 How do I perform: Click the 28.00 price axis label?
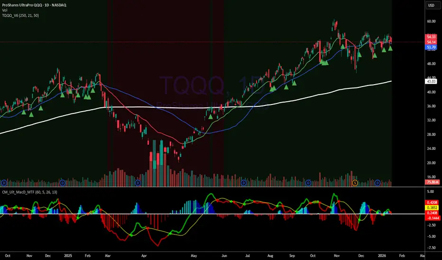click(x=431, y=135)
